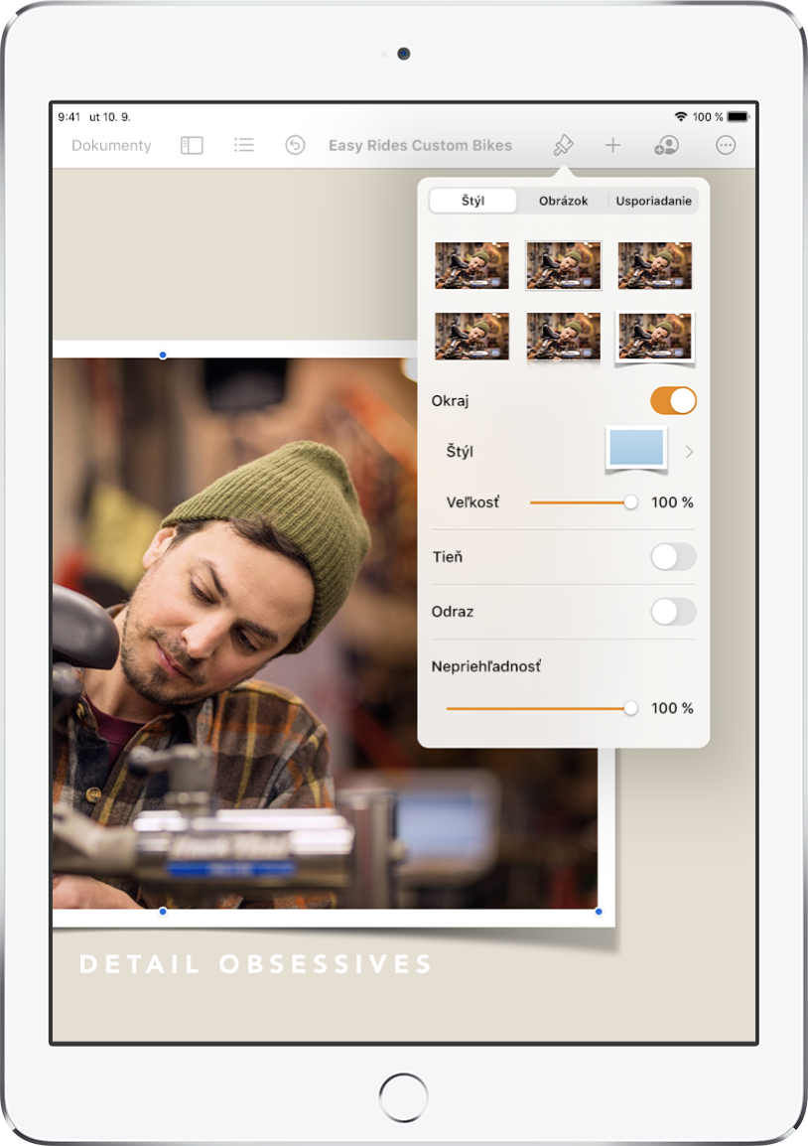808x1146 pixels.
Task: Adjust the Veľkosť size slider
Action: tap(584, 502)
